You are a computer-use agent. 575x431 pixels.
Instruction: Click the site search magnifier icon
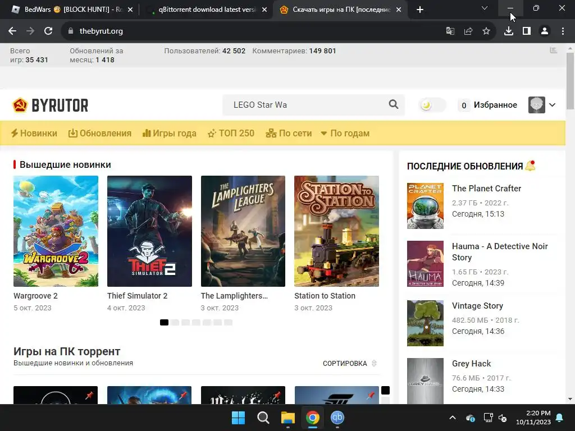click(x=394, y=104)
